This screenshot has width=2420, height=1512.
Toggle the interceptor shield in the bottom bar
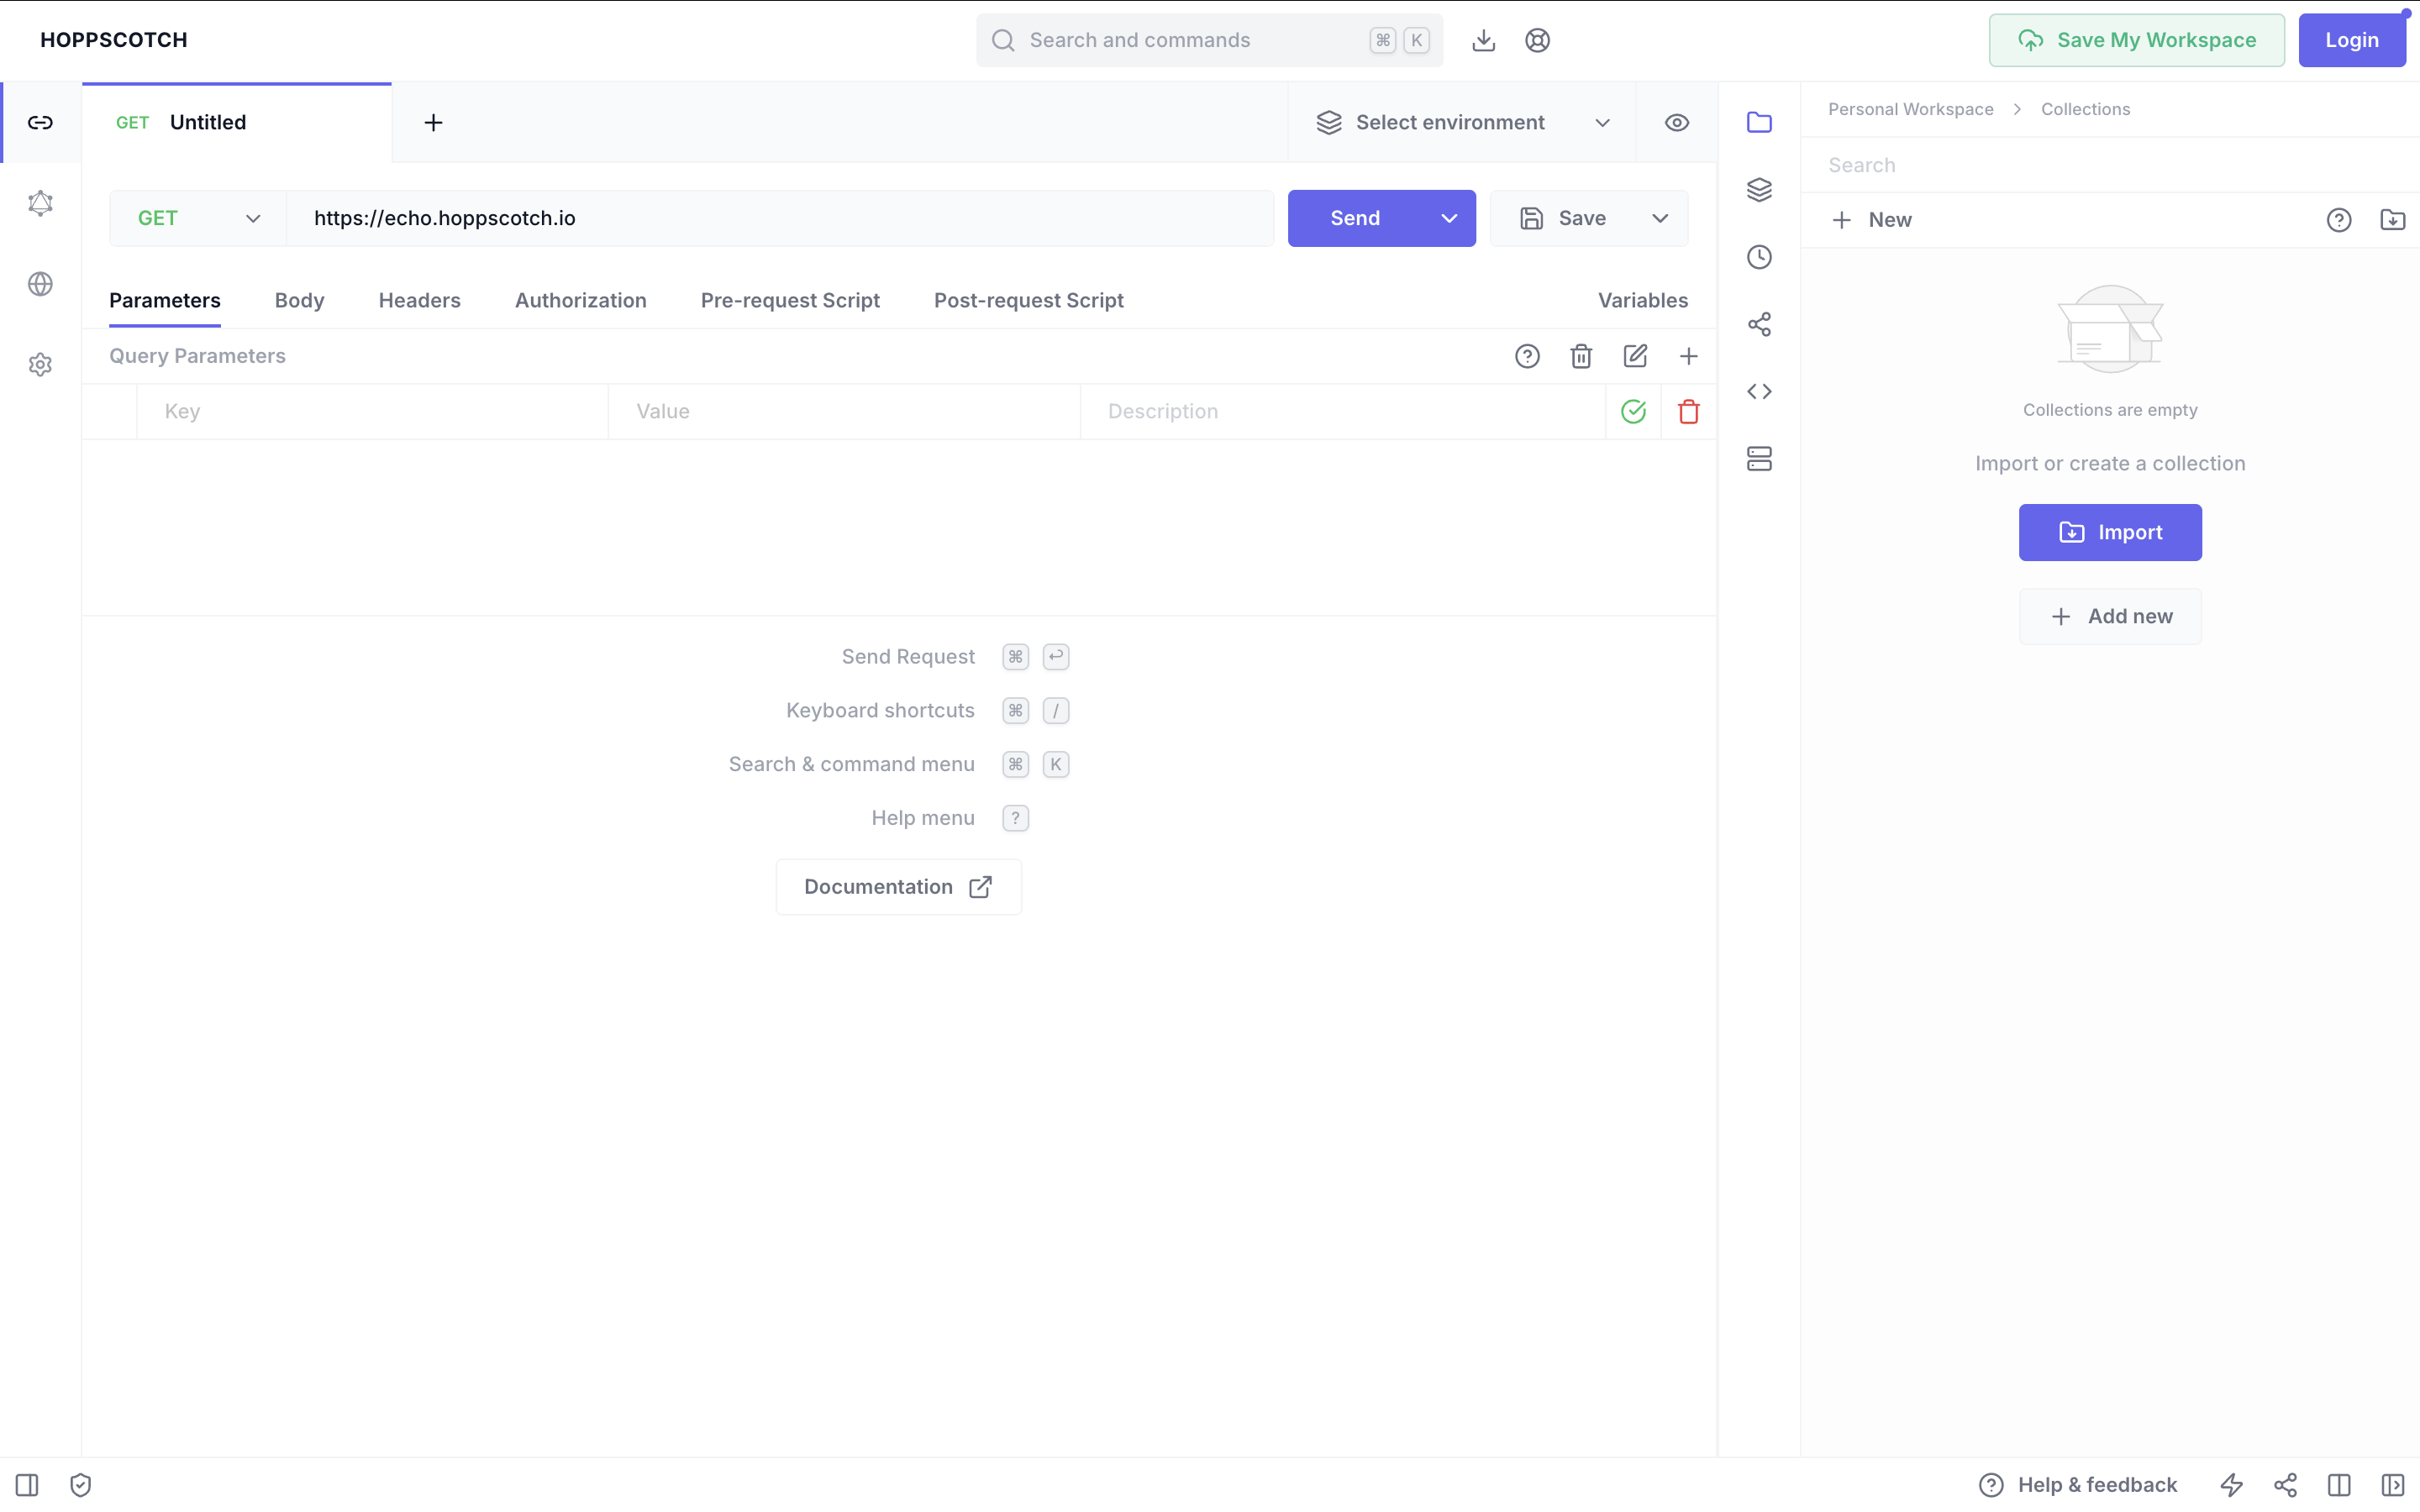click(80, 1484)
